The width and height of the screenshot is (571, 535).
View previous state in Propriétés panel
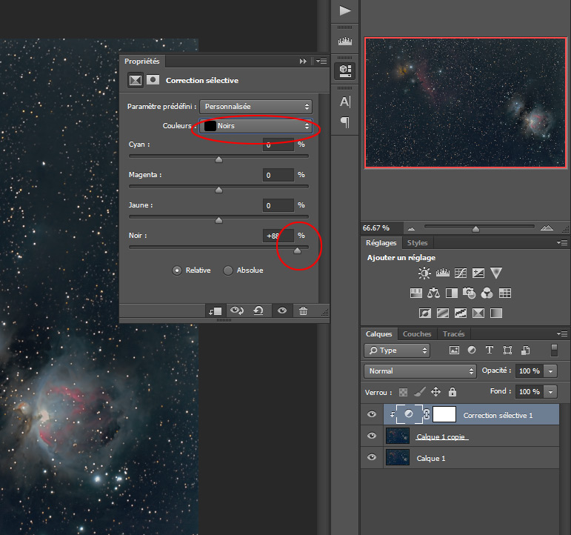(237, 311)
